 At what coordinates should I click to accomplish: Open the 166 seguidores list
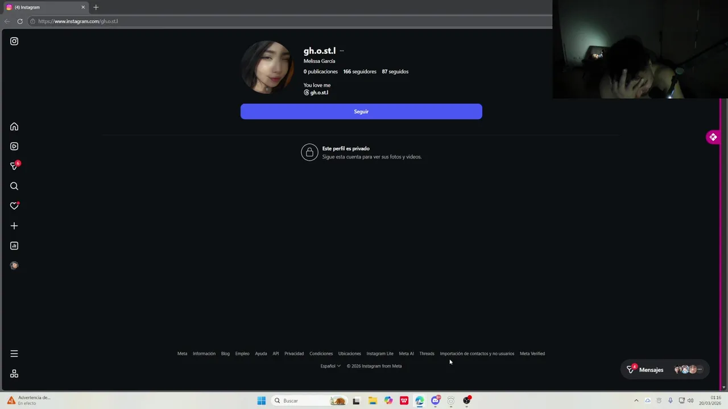[x=360, y=72]
